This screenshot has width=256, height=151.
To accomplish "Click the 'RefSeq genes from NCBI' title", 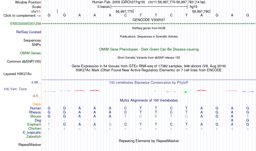I will coord(149,28).
